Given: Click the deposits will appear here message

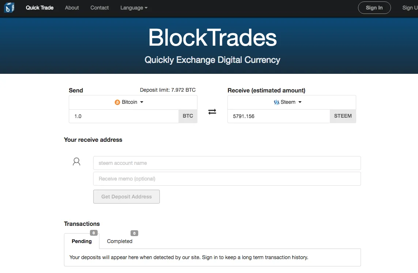Looking at the screenshot, I should (189, 257).
